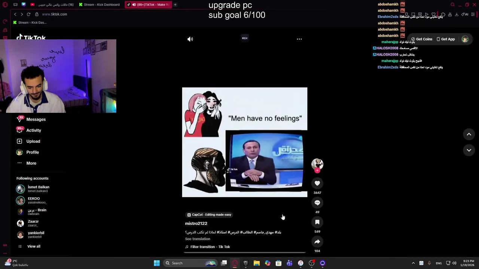This screenshot has height=269, width=479.
Task: Open Epic Games Launcher from the taskbar
Action: pos(245,263)
